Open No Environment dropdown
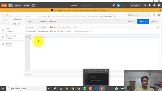This screenshot has height=91, width=162. (x=139, y=15)
